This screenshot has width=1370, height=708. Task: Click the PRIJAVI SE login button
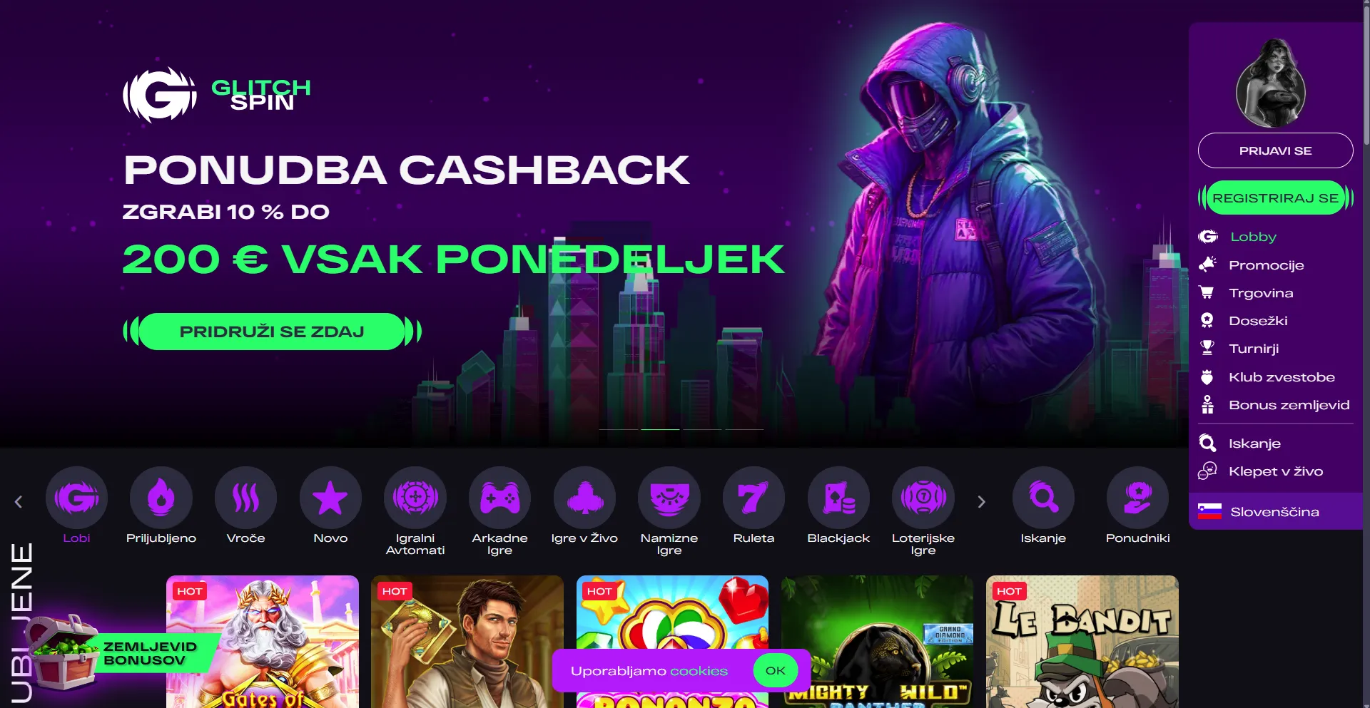tap(1276, 150)
